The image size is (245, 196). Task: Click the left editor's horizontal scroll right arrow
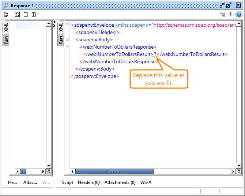tap(43, 171)
